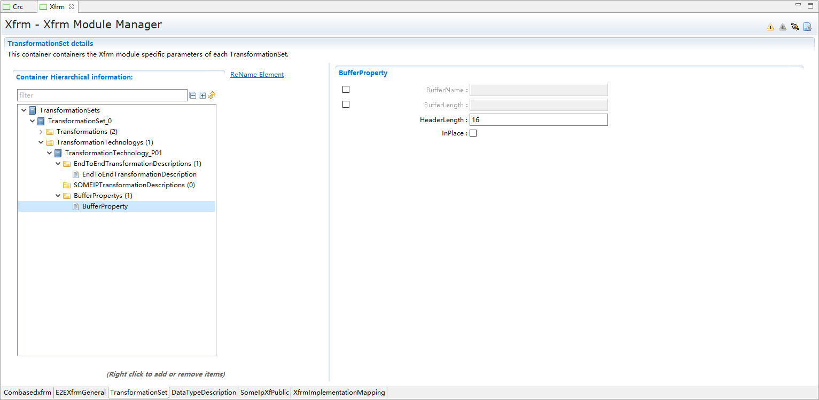Expand all tree nodes with plus icon
The image size is (819, 400).
pyautogui.click(x=202, y=95)
